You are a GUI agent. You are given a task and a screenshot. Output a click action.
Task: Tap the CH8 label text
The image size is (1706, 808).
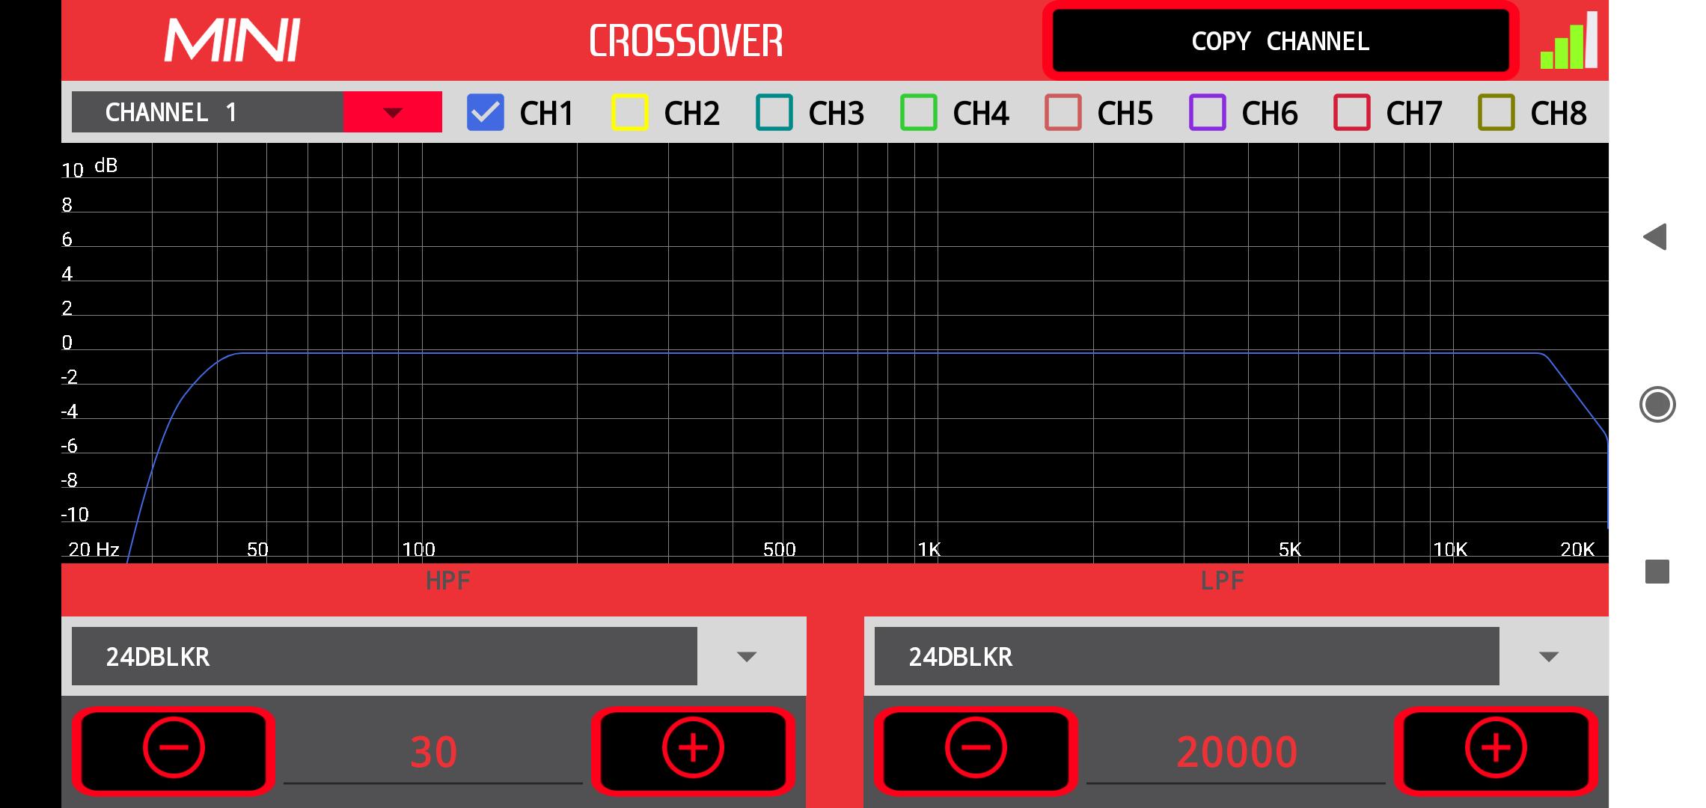click(x=1558, y=114)
